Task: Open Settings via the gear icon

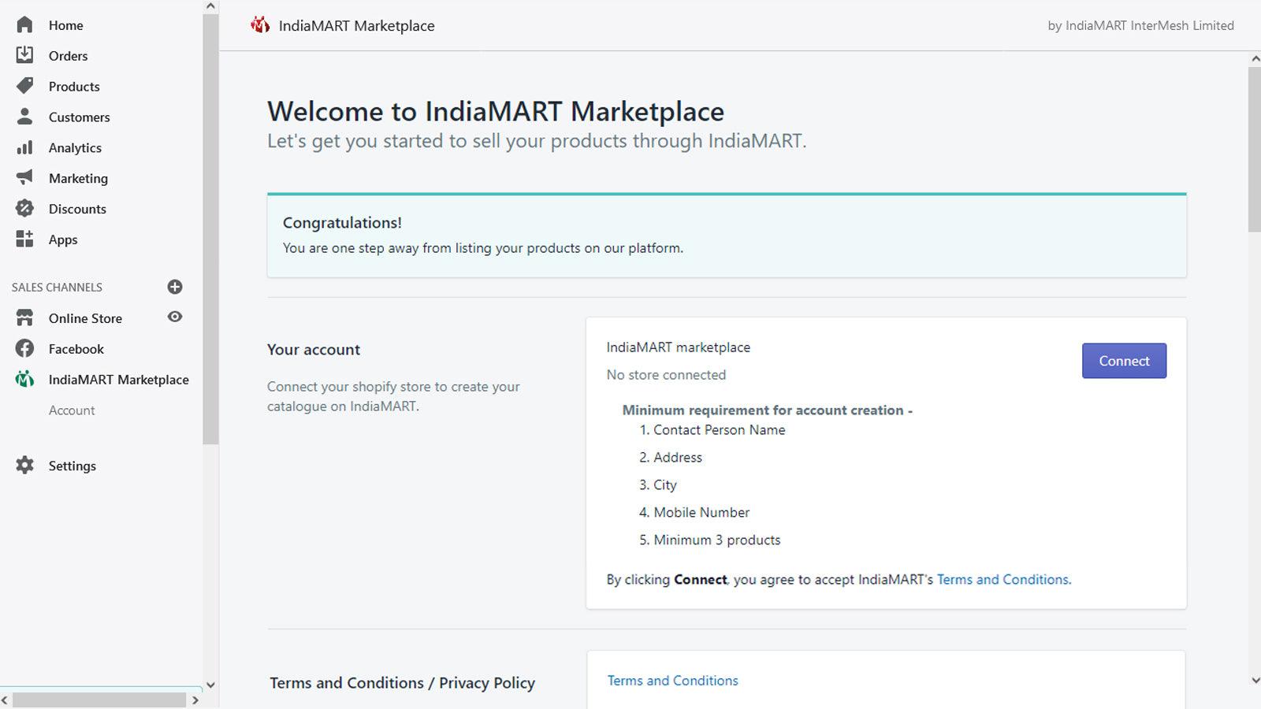Action: tap(24, 465)
